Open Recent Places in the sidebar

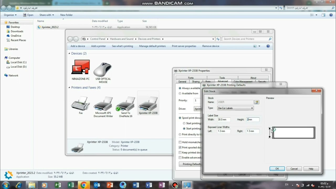pyautogui.click(x=18, y=40)
